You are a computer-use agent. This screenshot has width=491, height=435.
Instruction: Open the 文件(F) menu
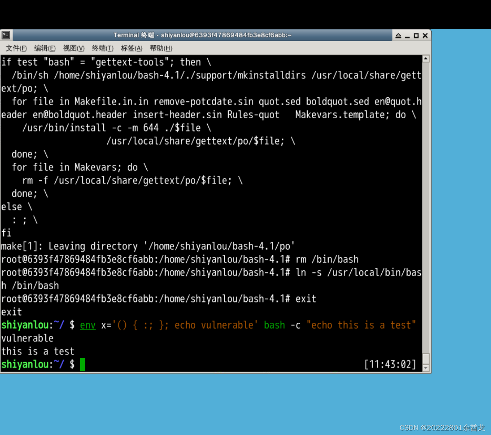[x=16, y=48]
